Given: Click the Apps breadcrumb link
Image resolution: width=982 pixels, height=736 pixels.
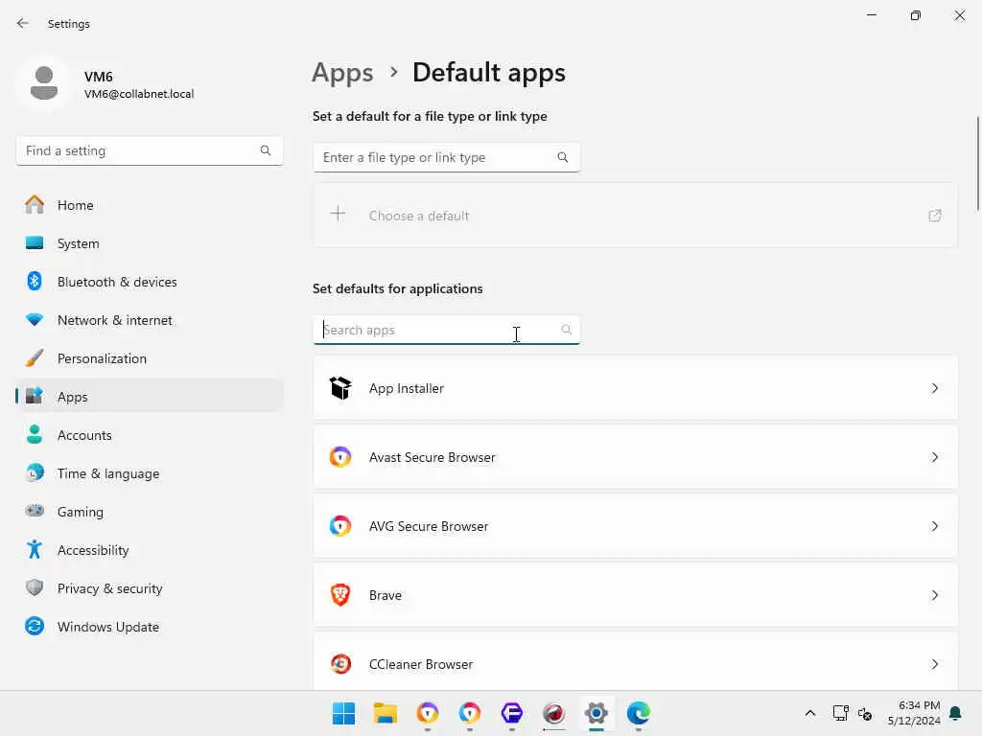Looking at the screenshot, I should pos(342,73).
